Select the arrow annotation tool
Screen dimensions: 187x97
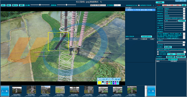click(x=106, y=79)
